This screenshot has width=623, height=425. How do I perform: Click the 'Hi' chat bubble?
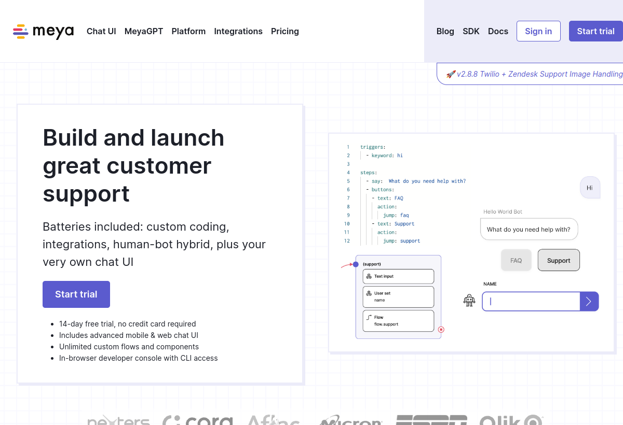click(590, 188)
